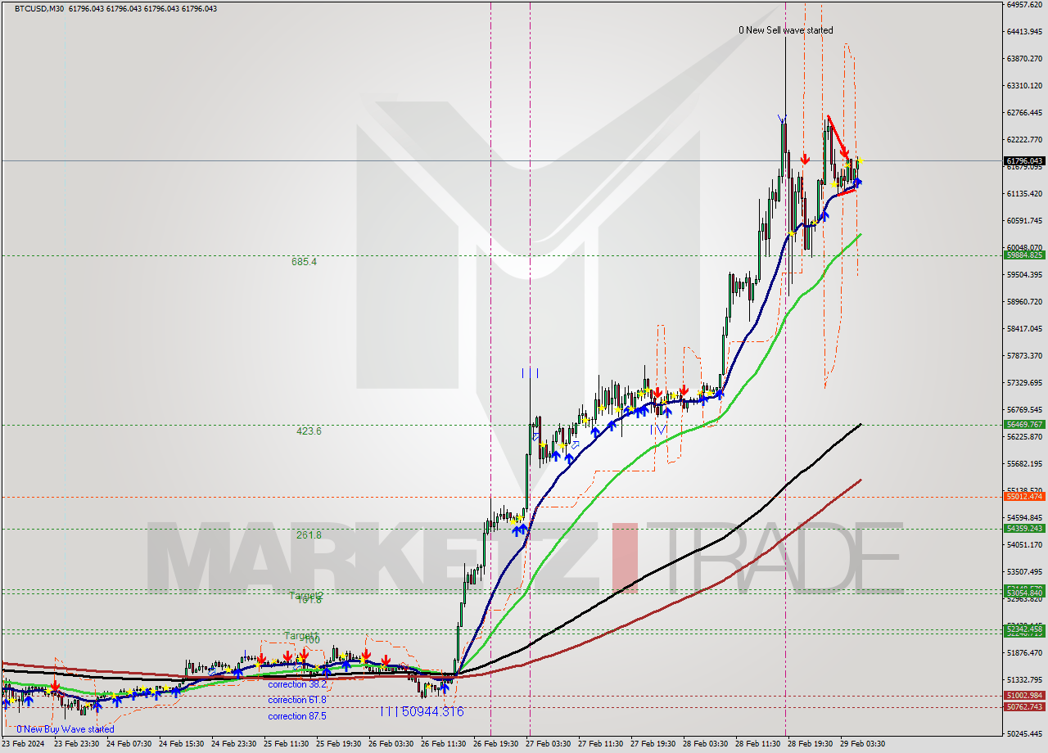
Task: Click the 58960.720 price axis value
Action: point(1024,302)
